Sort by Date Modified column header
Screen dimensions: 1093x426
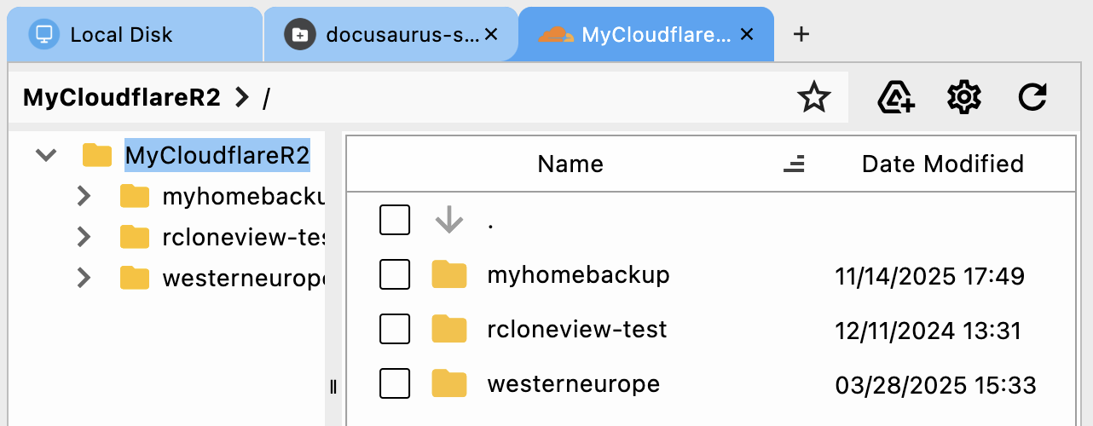click(942, 164)
